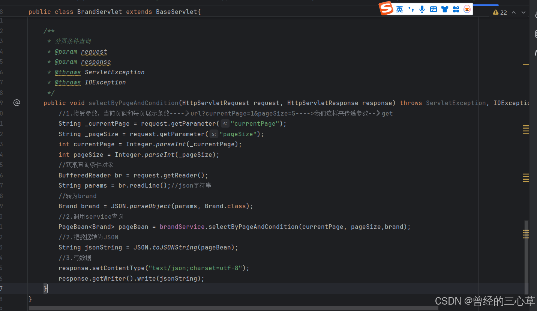Image resolution: width=537 pixels, height=311 pixels.
Task: Click the Sogou input method S logo
Action: click(x=386, y=9)
